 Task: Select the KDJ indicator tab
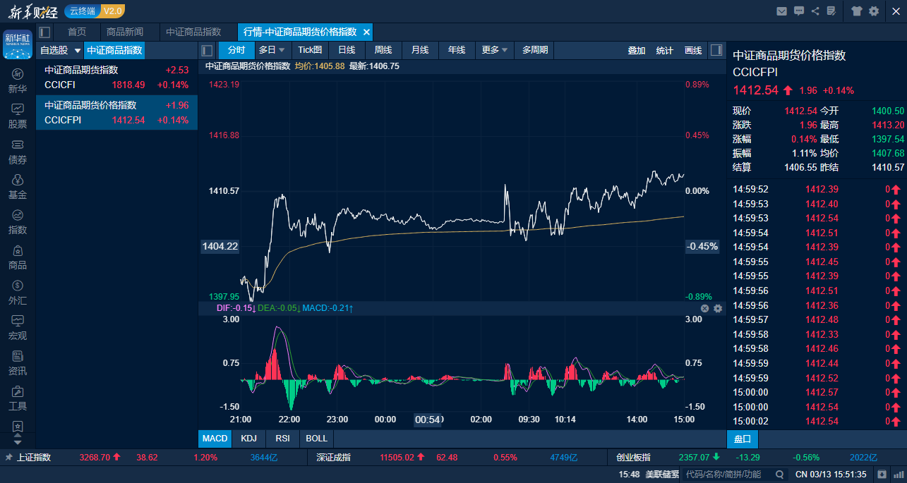[248, 438]
